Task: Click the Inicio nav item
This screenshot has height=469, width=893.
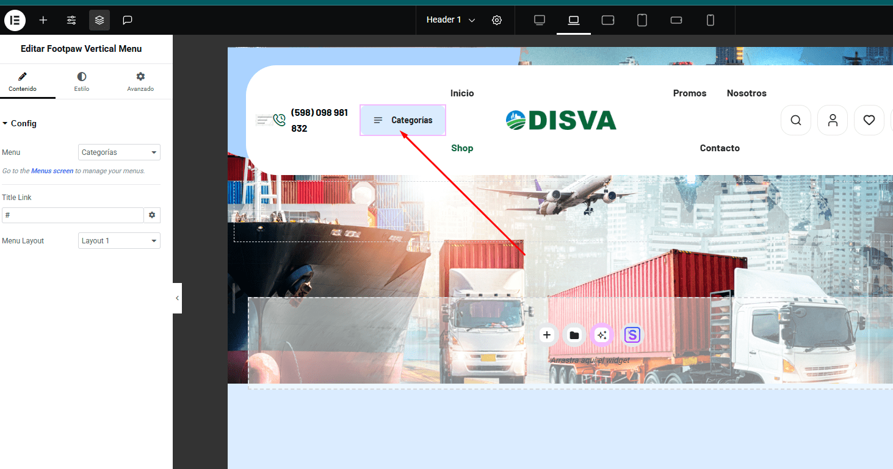Action: click(x=462, y=93)
